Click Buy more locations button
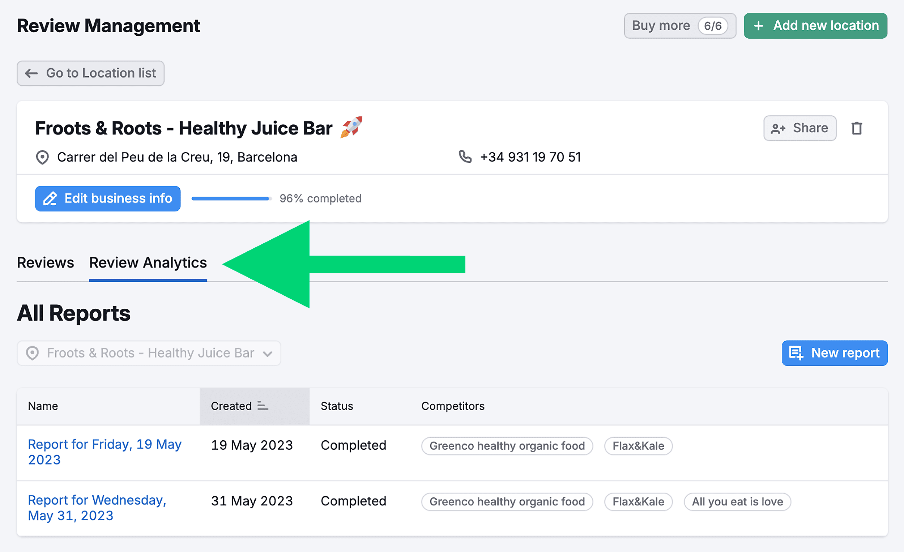This screenshot has width=904, height=552. pos(661,26)
